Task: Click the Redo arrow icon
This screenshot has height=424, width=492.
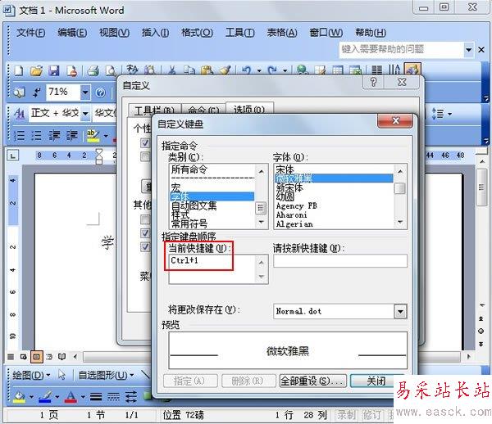Action: [272, 70]
